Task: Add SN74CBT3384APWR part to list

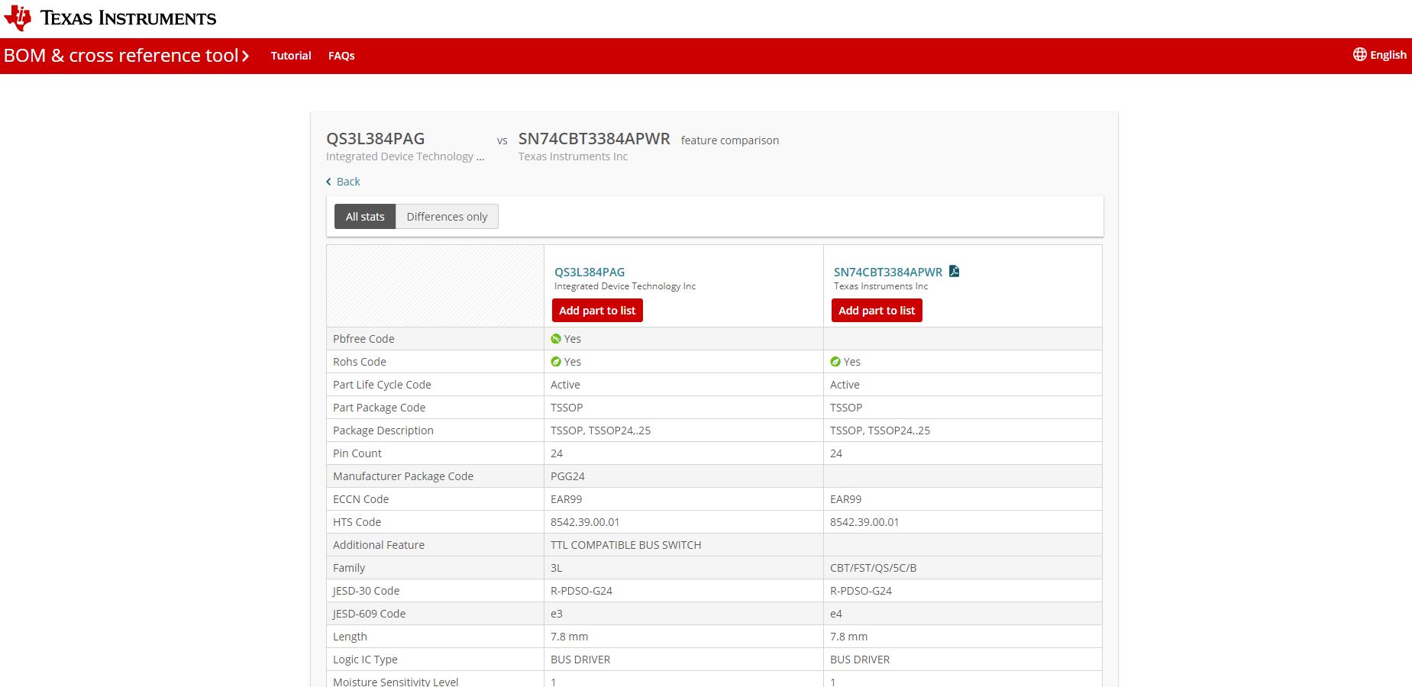Action: coord(877,311)
